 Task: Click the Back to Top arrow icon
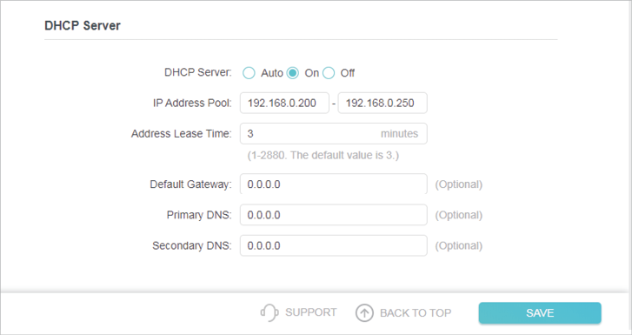tap(364, 312)
